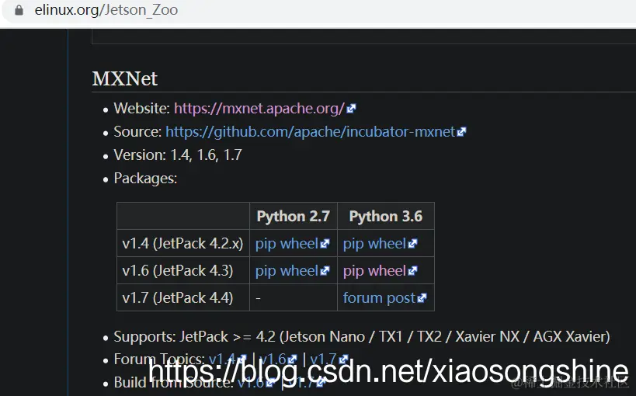Download v1.4 Python 3.6 pip wheel
This screenshot has width=636, height=396.
click(374, 244)
